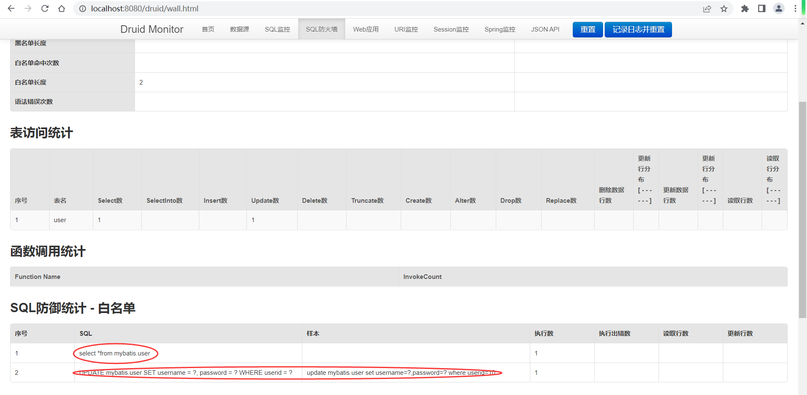Switch to the 首页 tab

pos(207,29)
